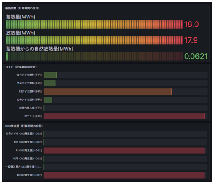Click the 放熱量 gradient gauge bar

point(94,40)
